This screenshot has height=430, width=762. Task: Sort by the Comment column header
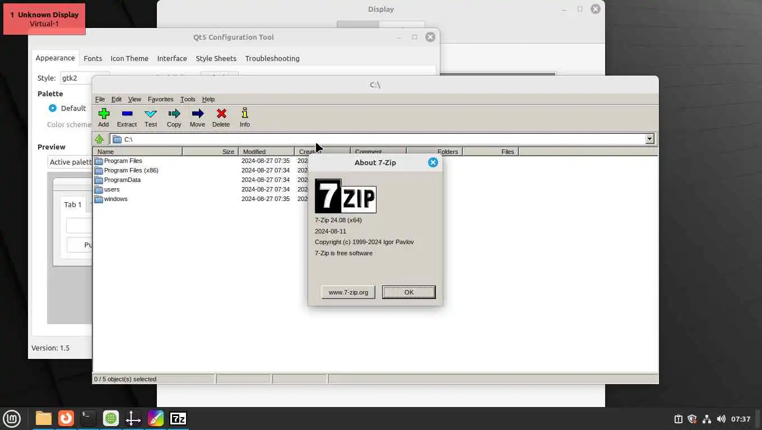click(x=379, y=152)
